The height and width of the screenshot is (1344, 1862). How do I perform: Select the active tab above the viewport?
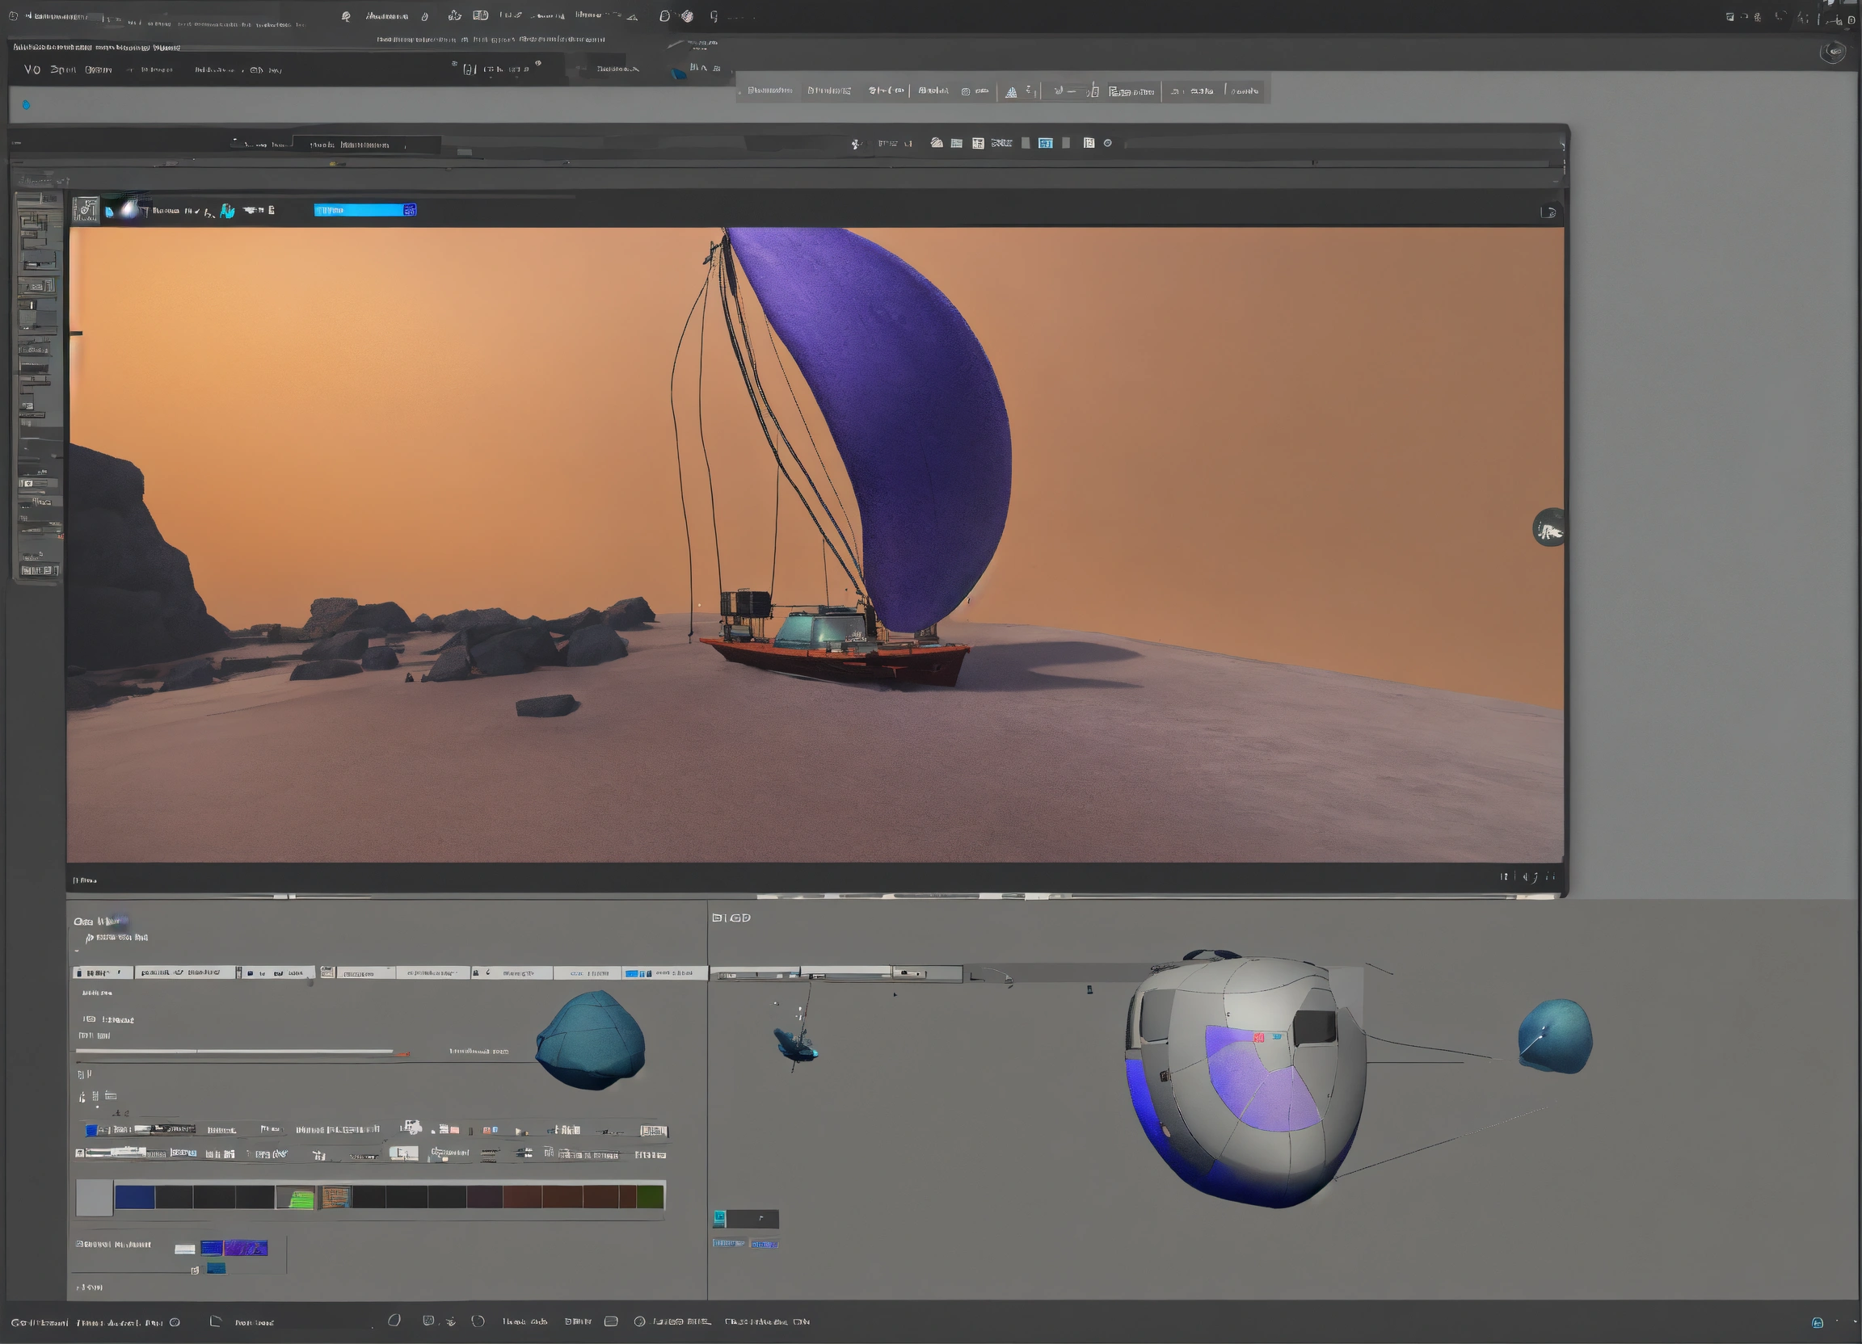click(365, 145)
